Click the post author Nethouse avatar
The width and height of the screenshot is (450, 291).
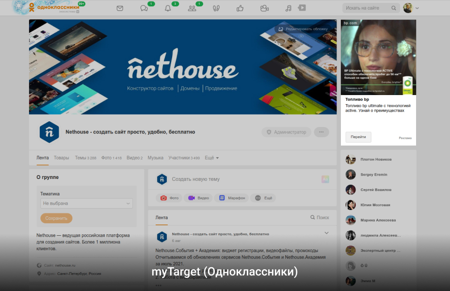pos(162,237)
